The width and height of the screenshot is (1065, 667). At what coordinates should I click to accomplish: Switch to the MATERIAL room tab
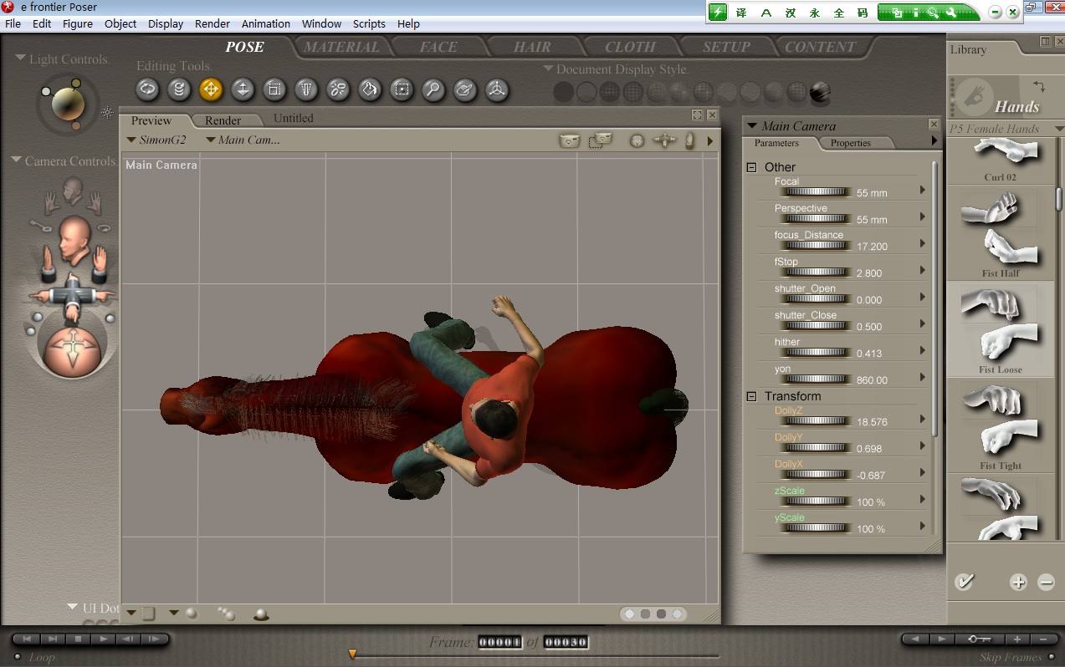click(341, 48)
